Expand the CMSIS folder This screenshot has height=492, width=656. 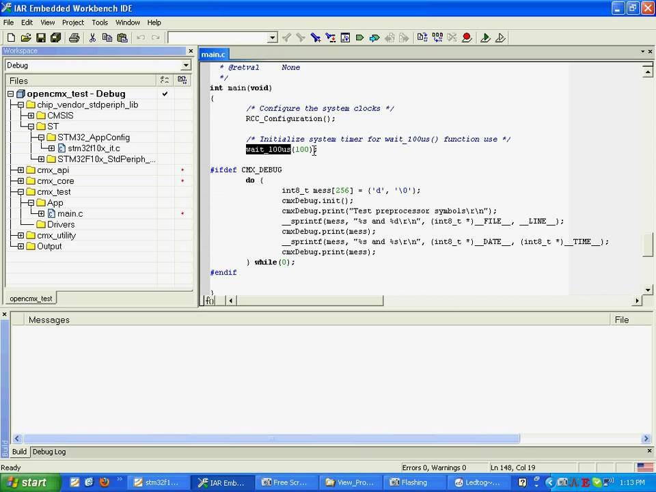31,116
